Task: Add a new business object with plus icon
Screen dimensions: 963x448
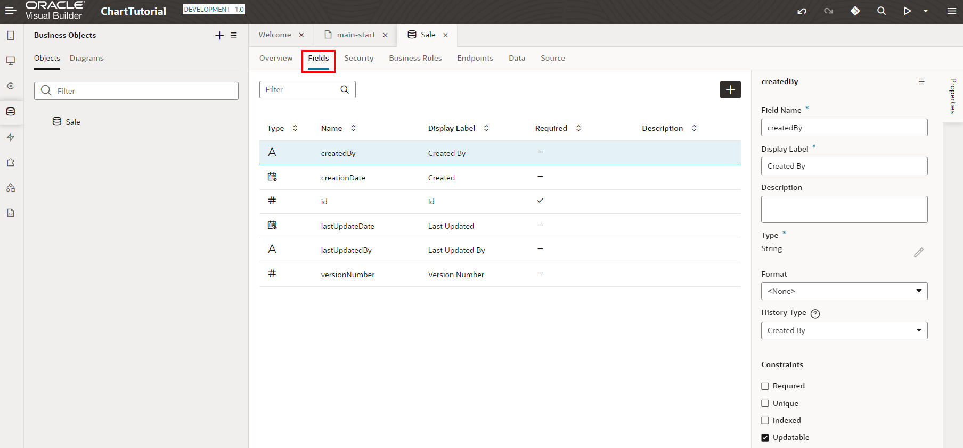Action: (x=219, y=35)
